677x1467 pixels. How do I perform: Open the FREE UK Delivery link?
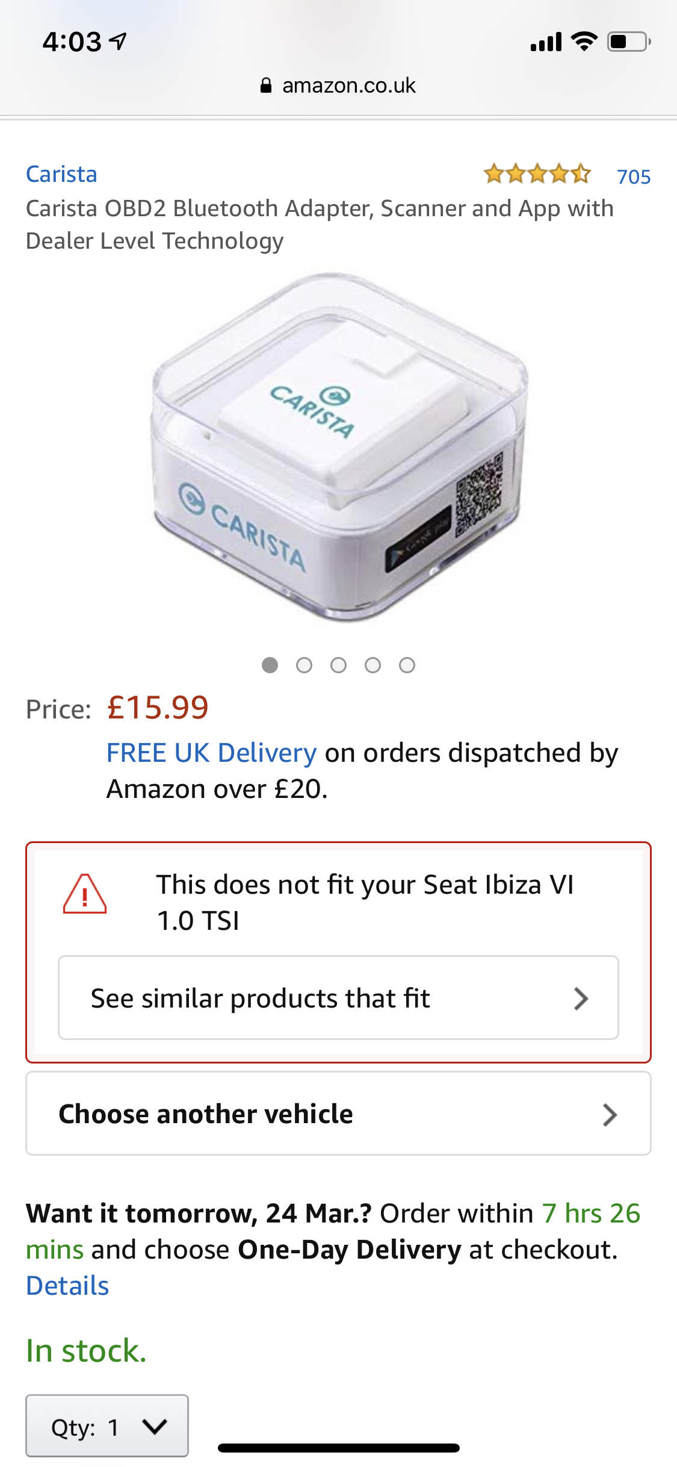[211, 753]
